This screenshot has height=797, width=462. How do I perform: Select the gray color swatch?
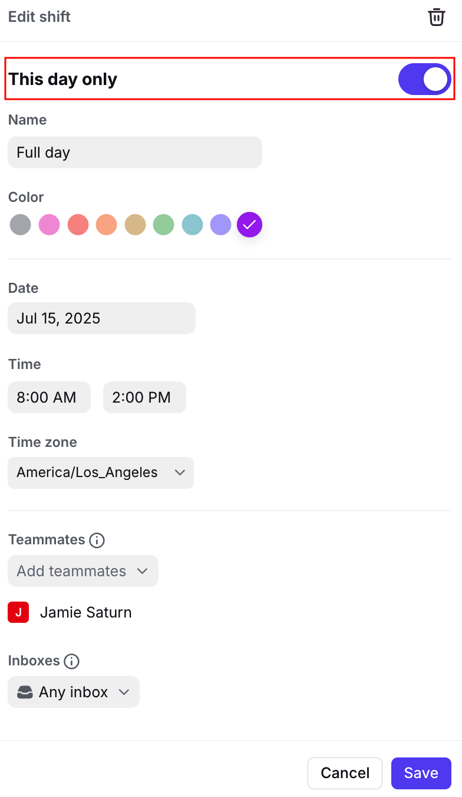[x=21, y=225]
